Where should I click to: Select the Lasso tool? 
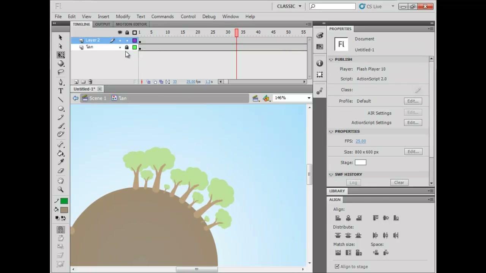coord(61,72)
